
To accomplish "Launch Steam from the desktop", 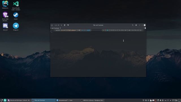I will (16, 16).
